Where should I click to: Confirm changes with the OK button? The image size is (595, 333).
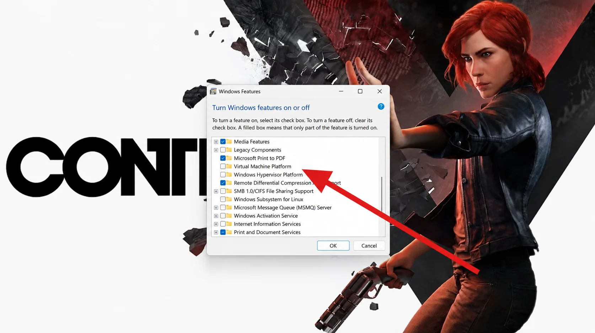(333, 245)
